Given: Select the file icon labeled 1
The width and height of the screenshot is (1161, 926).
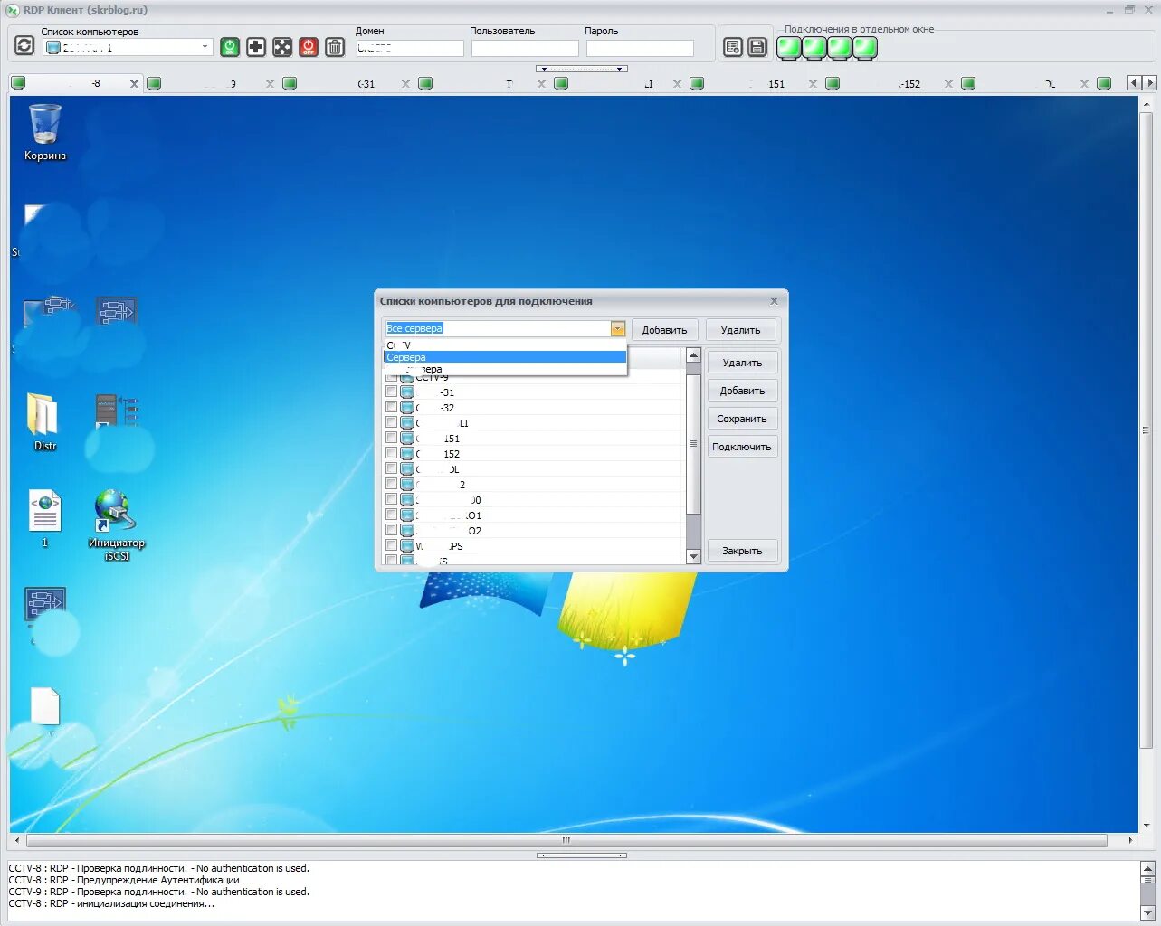Looking at the screenshot, I should pos(44,518).
